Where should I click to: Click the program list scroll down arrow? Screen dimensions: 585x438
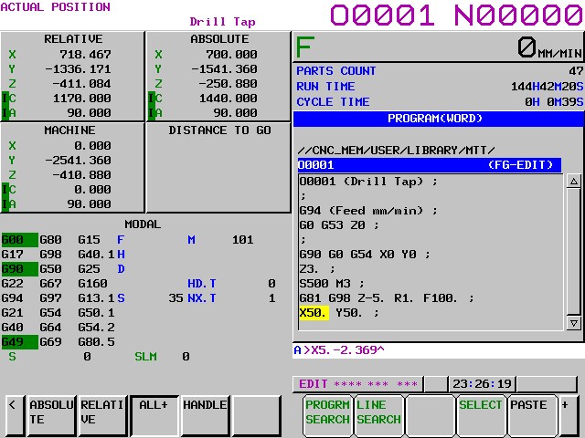point(573,323)
